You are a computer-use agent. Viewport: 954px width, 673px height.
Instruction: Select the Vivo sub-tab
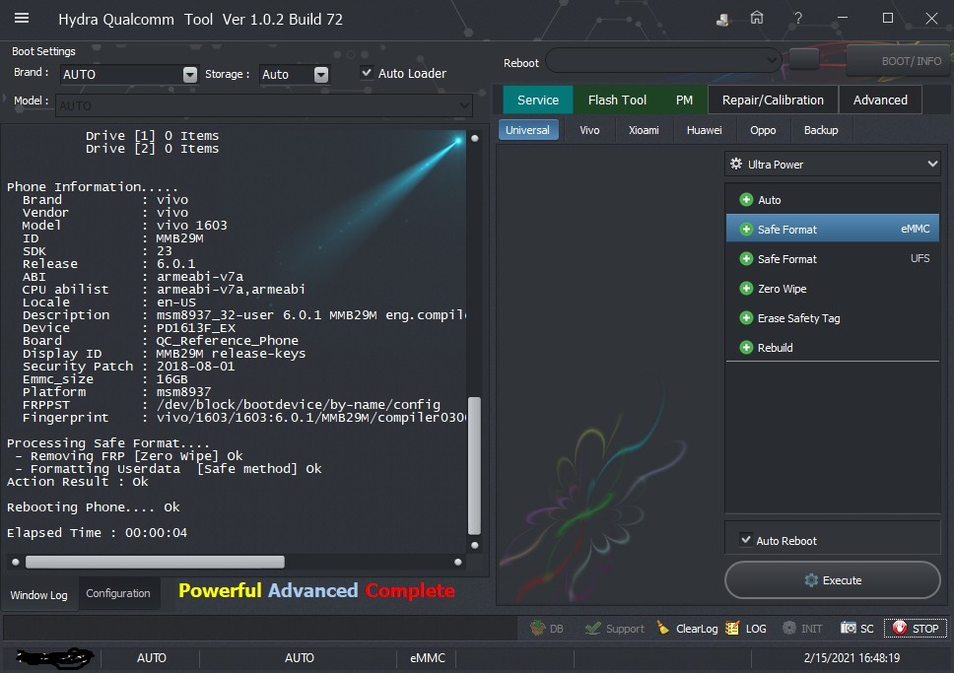589,130
